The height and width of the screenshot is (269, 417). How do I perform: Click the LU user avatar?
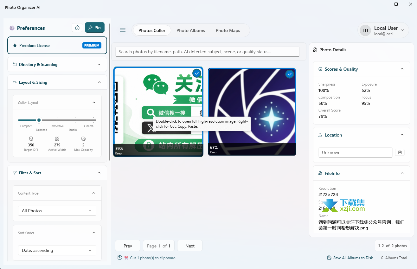pos(365,30)
